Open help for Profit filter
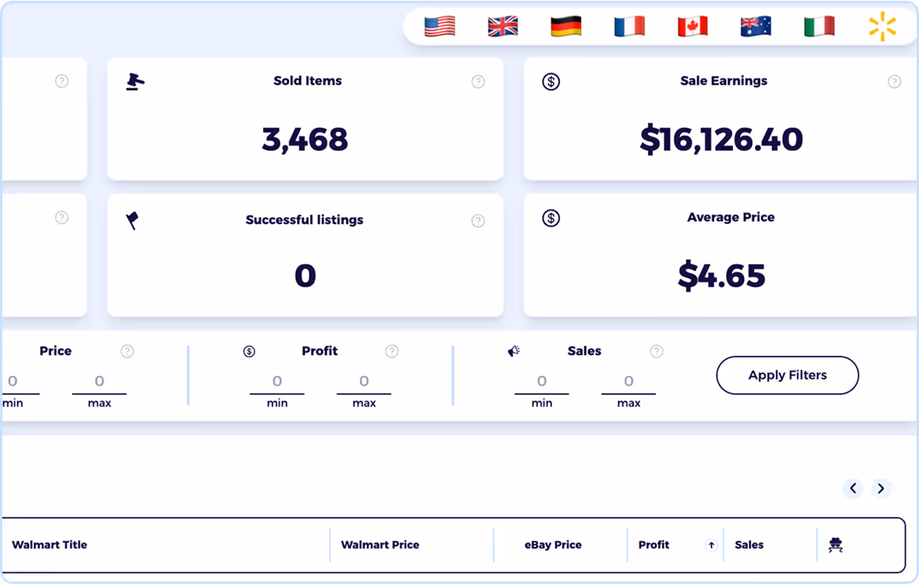The width and height of the screenshot is (919, 584). [x=392, y=351]
